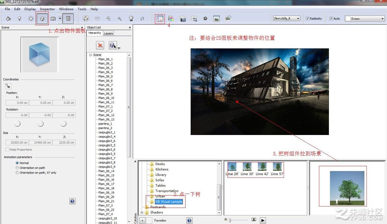387x224 pixels.
Task: Open the Scene dropdown in the toolbar
Action: (365, 19)
